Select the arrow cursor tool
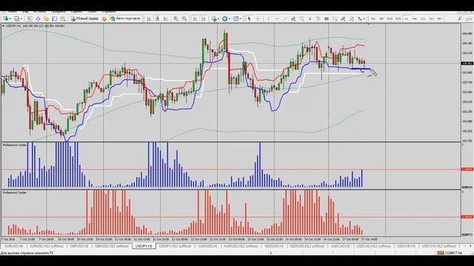The width and height of the screenshot is (474, 266). coord(249,18)
